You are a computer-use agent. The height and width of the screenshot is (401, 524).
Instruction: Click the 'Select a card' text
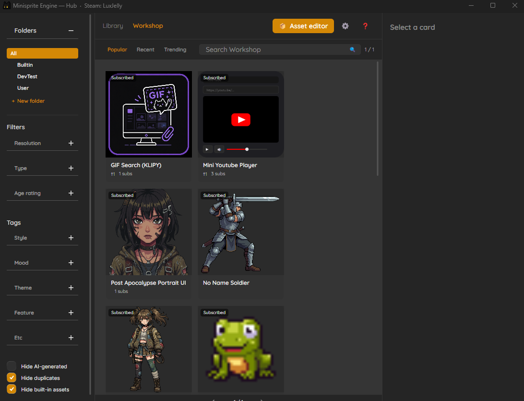tap(412, 27)
